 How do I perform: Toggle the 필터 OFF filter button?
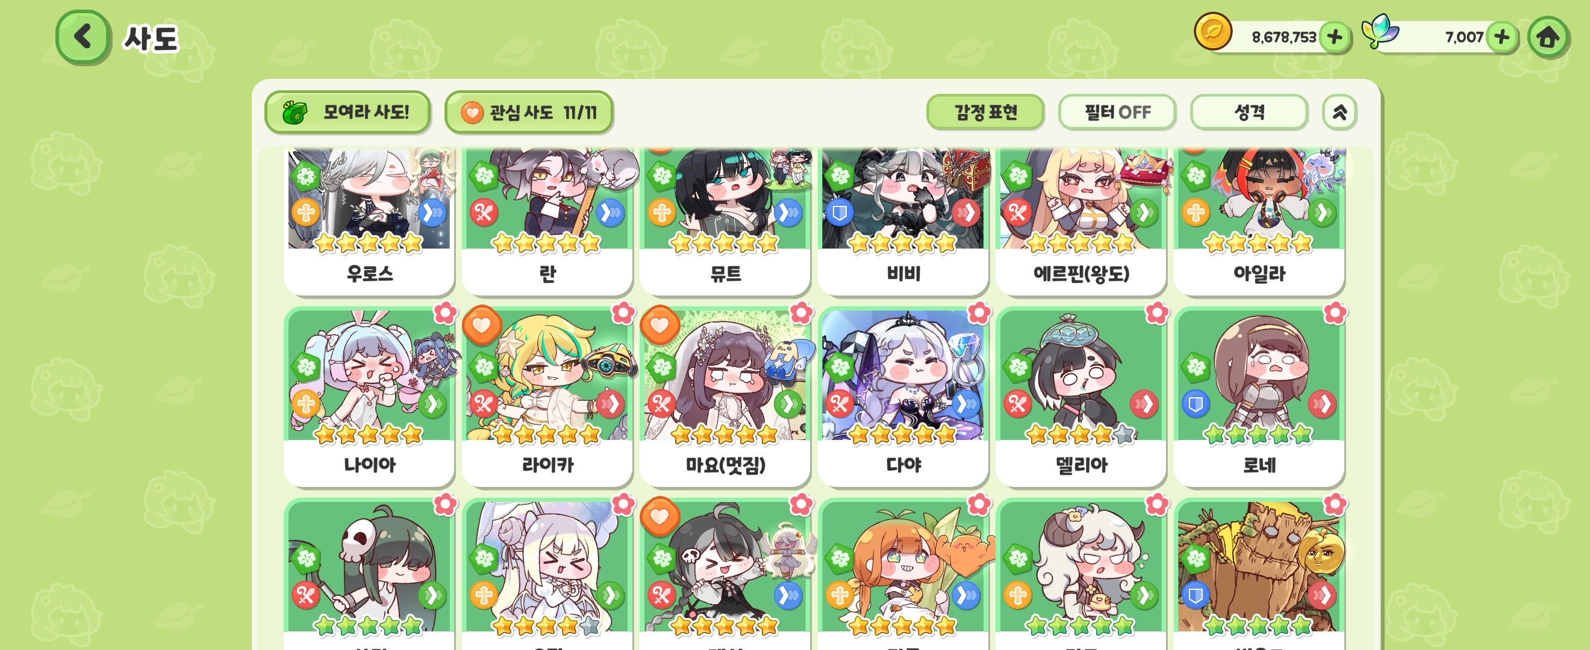pos(1117,112)
